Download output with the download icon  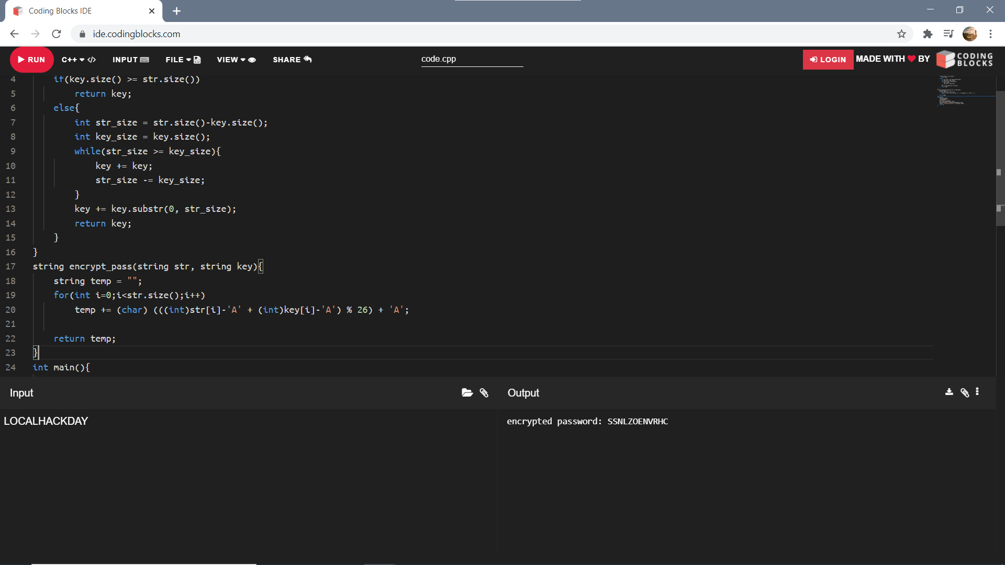[x=949, y=392]
